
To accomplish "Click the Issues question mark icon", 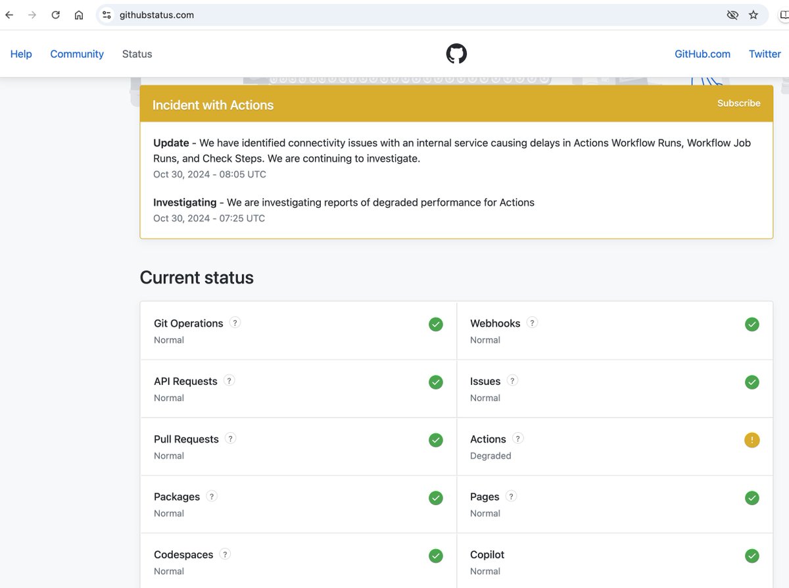I will 512,380.
